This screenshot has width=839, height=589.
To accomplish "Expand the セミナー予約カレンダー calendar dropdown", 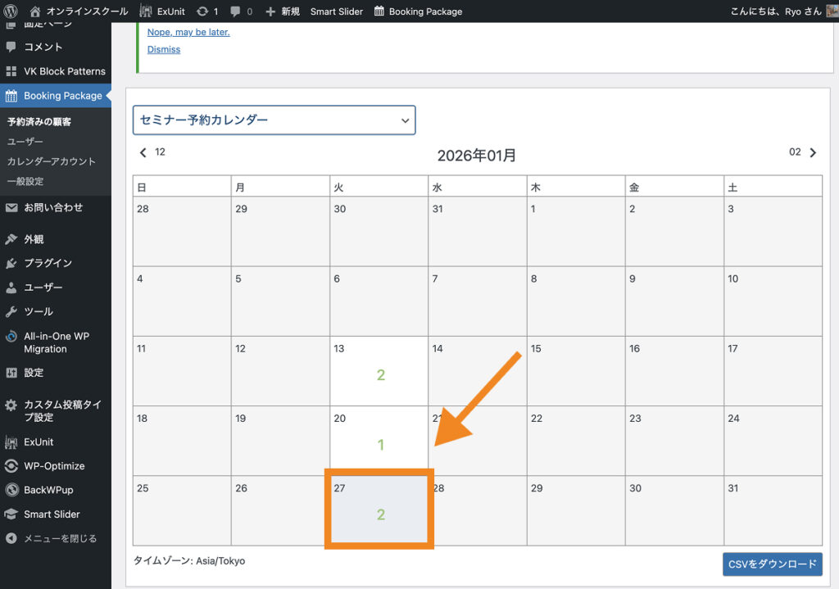I will click(x=274, y=120).
